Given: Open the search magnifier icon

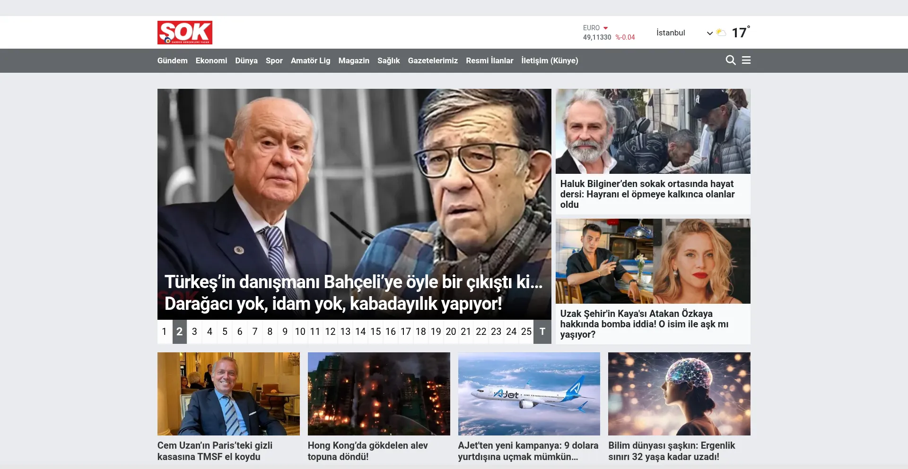Looking at the screenshot, I should [730, 60].
